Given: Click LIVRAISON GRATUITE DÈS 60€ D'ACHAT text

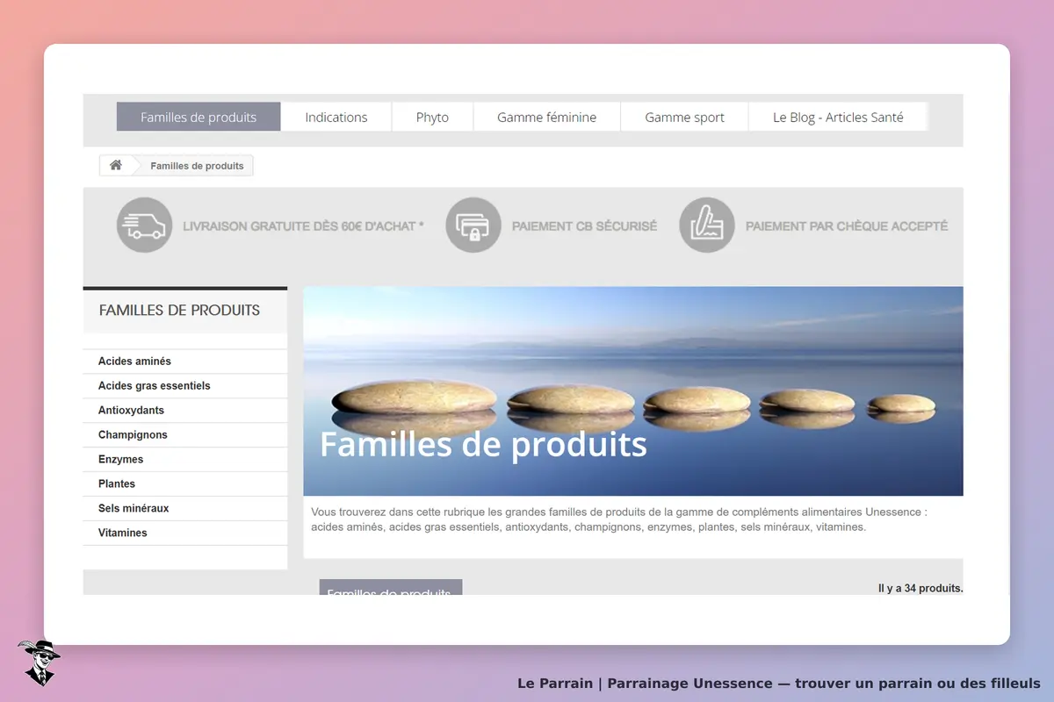Looking at the screenshot, I should (303, 226).
